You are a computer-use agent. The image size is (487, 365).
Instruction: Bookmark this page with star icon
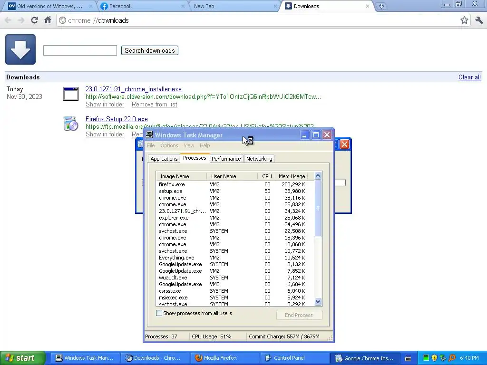tap(464, 20)
